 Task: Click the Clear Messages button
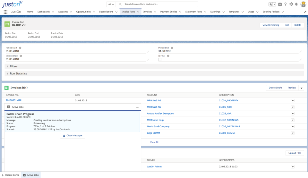click(73, 136)
